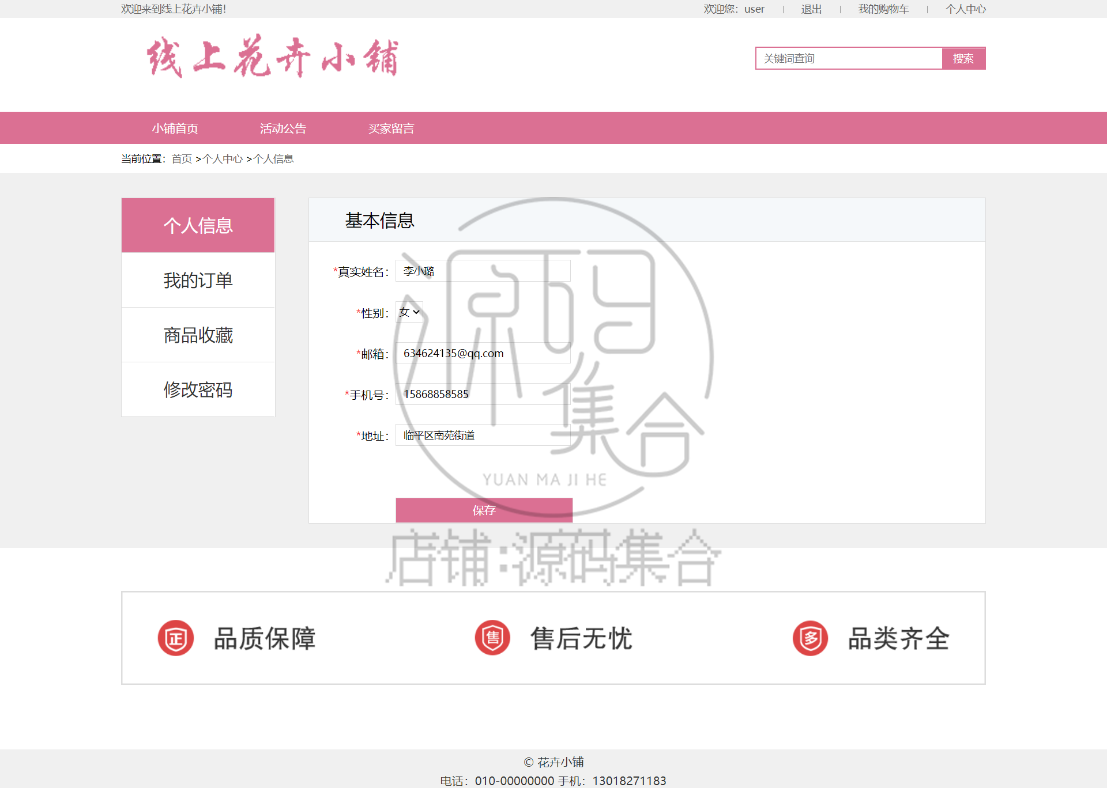
Task: Click the 品质保障 red shield icon
Action: pos(176,638)
